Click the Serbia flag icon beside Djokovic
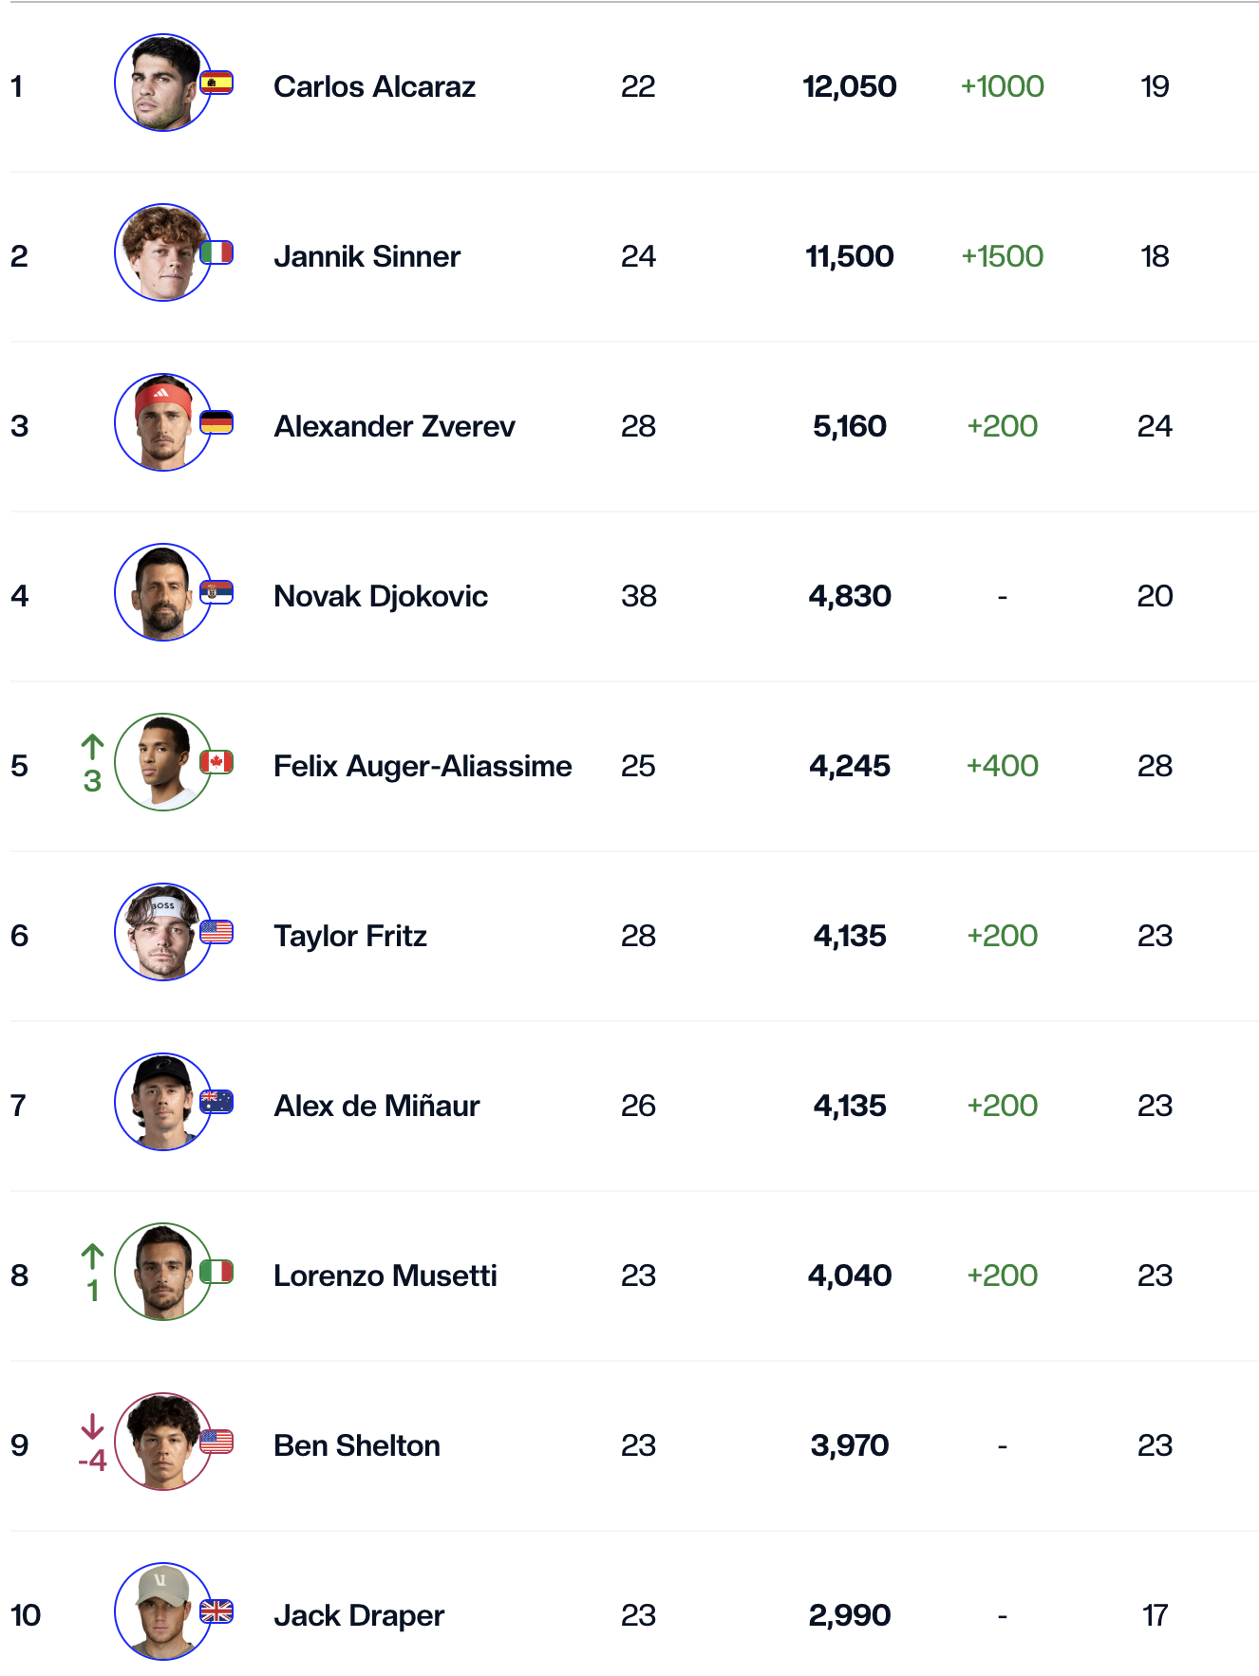 (x=216, y=593)
